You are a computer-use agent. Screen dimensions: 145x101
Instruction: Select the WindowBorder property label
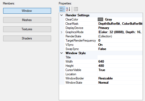coord(75,78)
